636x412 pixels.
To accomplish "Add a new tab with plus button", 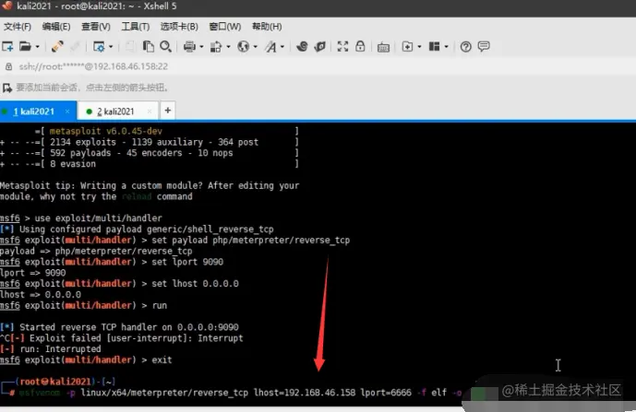I will point(167,111).
